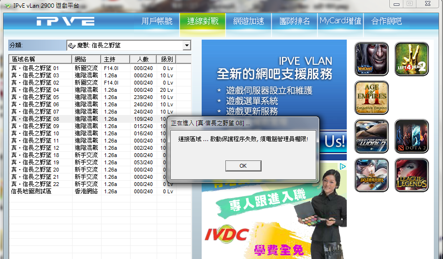The height and width of the screenshot is (259, 443).
Task: Minimize the IPvE vLan window
Action: [397, 4]
